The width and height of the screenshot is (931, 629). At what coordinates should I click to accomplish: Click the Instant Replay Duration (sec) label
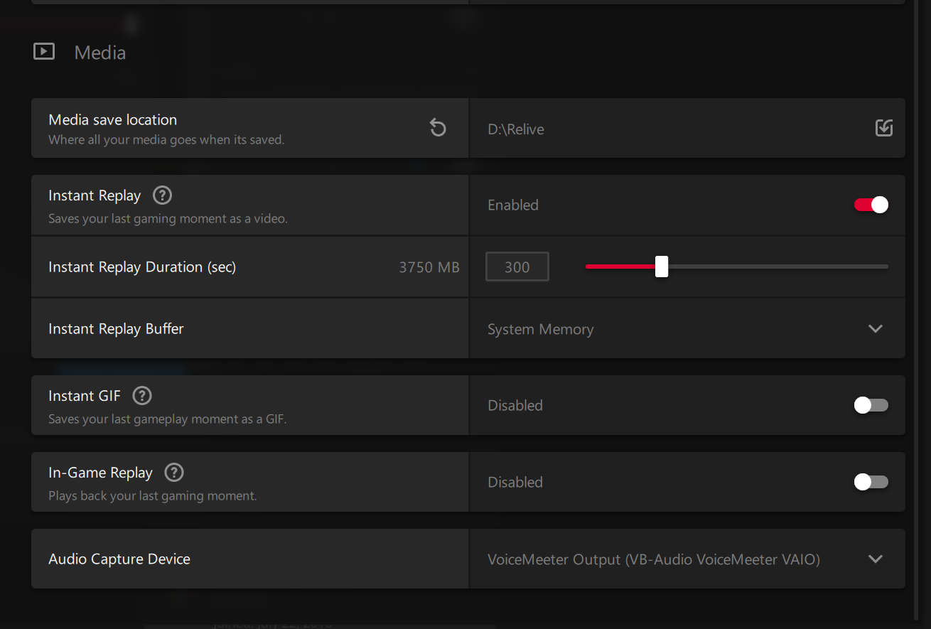coord(142,267)
